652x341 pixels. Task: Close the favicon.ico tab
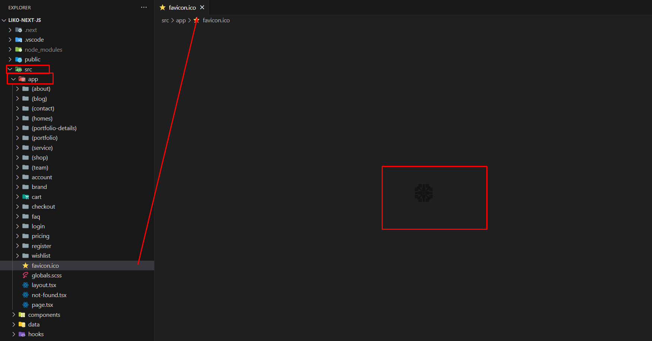[202, 7]
